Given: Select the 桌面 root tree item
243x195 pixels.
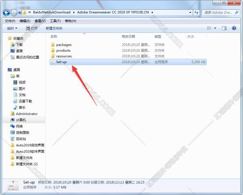Looking at the screenshot, I should 17,70.
